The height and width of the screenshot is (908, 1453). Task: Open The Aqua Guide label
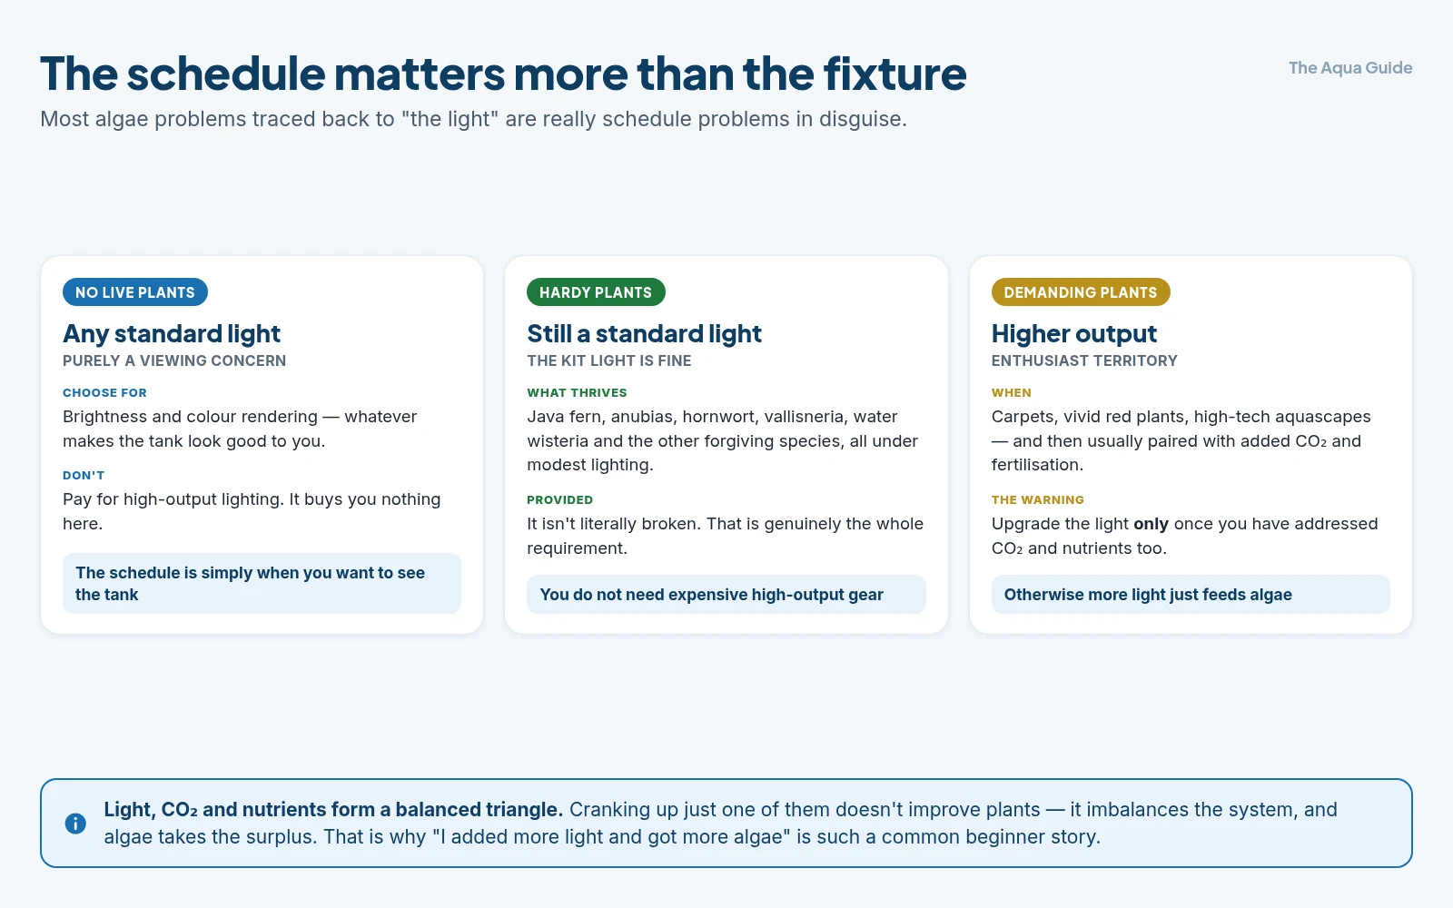pyautogui.click(x=1350, y=68)
